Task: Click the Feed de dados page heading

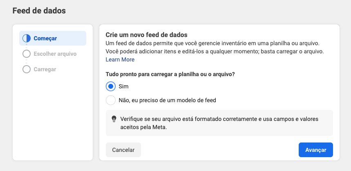Action: (x=39, y=11)
